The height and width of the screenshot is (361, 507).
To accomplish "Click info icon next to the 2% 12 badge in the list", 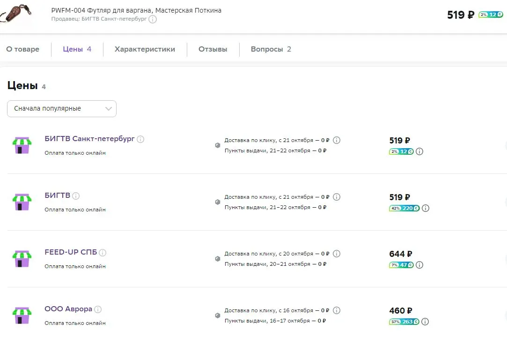I will [419, 151].
